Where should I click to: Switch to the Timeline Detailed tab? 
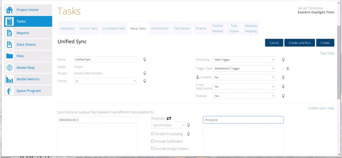217,28
